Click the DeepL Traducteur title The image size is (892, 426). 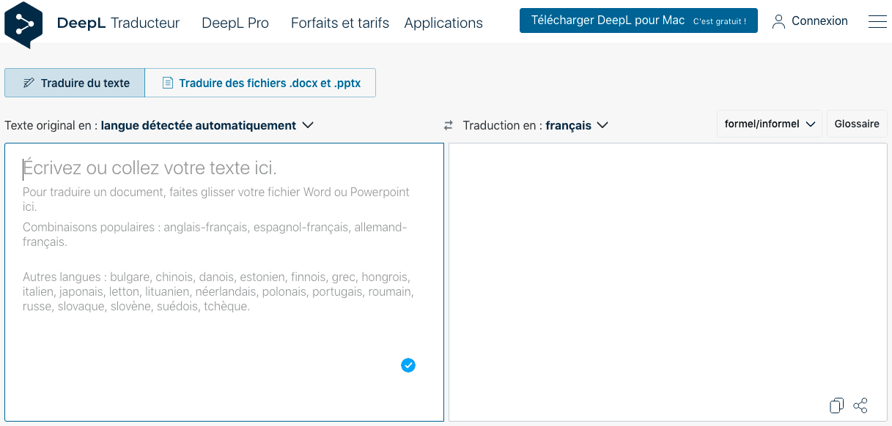pos(118,23)
